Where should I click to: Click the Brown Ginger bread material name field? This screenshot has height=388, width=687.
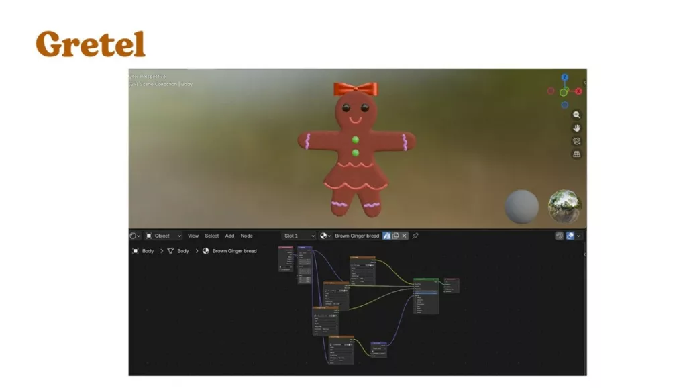pos(356,236)
